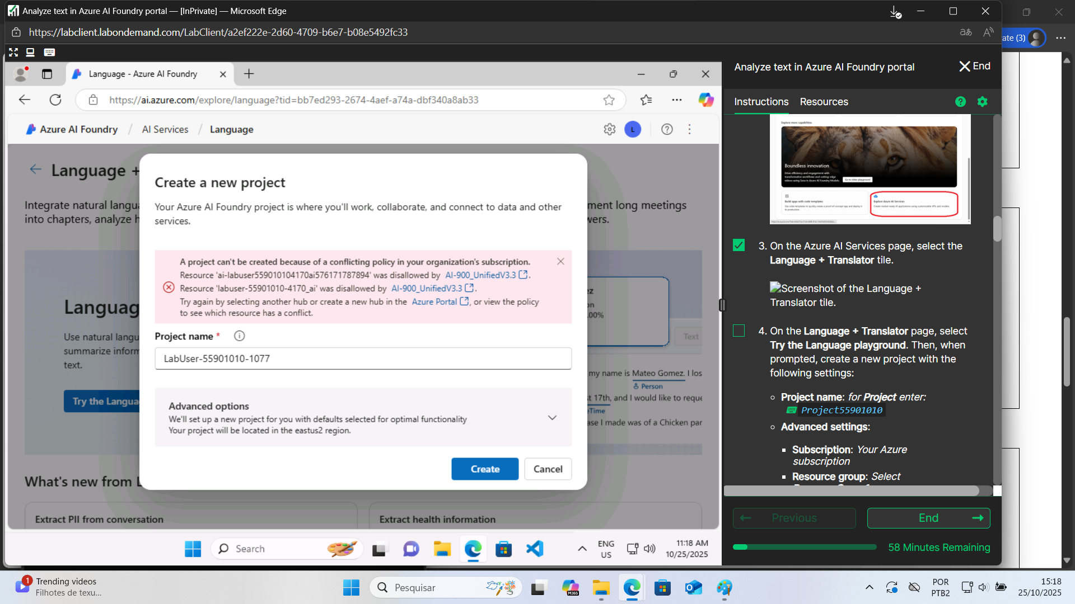Expand the Advanced options section
The image size is (1075, 604).
(552, 418)
